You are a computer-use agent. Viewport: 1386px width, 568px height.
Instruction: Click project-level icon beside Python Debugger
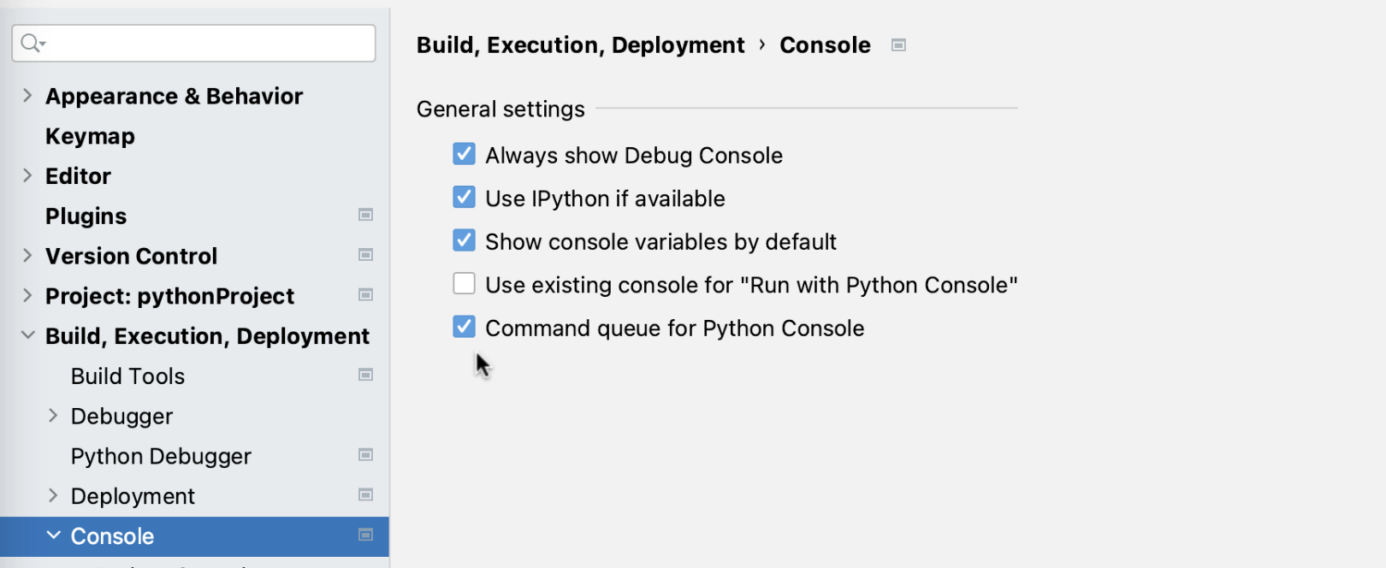[x=365, y=455]
